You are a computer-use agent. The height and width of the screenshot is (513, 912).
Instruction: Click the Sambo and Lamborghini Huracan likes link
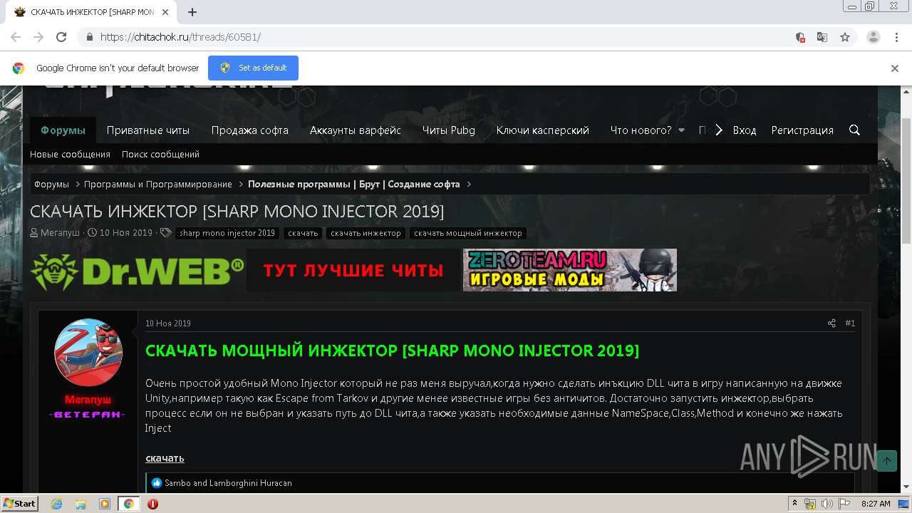click(228, 482)
